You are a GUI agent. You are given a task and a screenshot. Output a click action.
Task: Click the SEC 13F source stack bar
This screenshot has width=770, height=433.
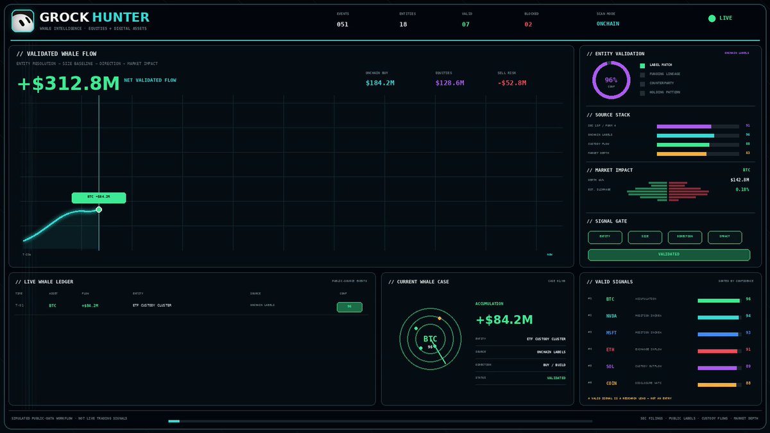(698, 126)
